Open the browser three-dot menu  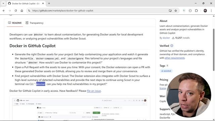point(211,10)
